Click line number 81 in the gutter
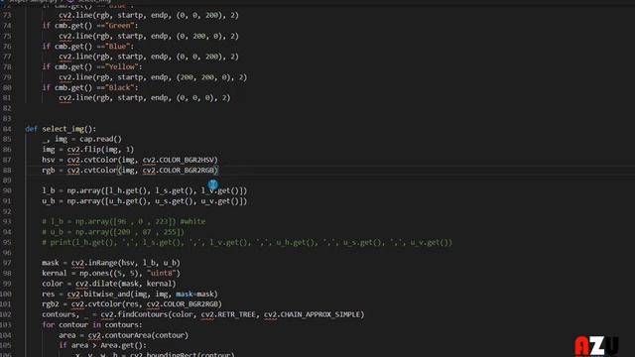Viewport: 635px width, 357px height. (7, 97)
